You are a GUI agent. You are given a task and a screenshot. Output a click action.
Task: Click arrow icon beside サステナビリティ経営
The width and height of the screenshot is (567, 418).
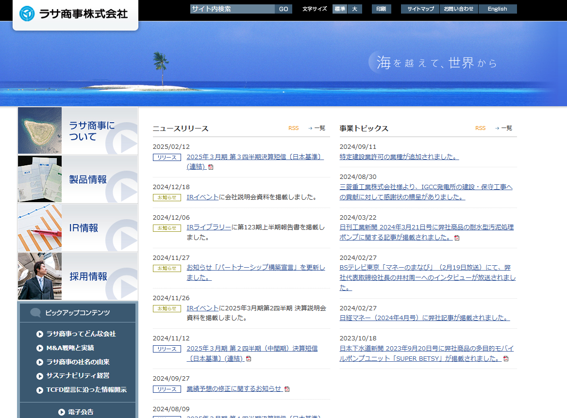tap(40, 376)
